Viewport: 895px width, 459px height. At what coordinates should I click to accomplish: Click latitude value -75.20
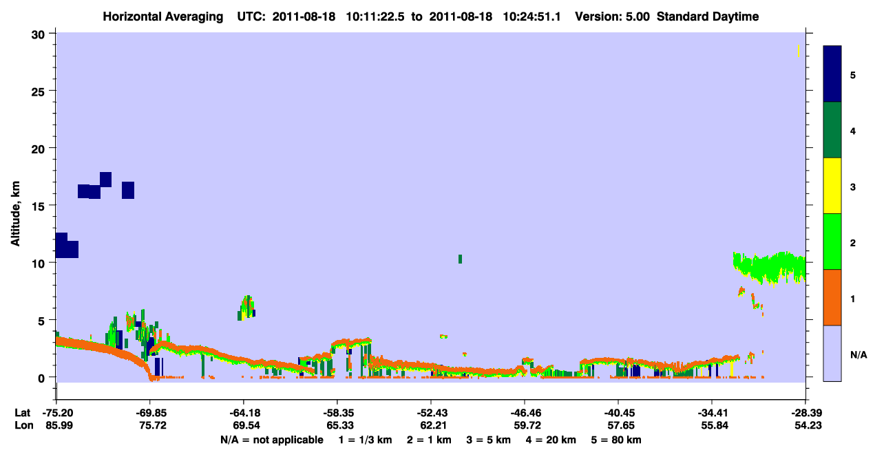point(56,413)
